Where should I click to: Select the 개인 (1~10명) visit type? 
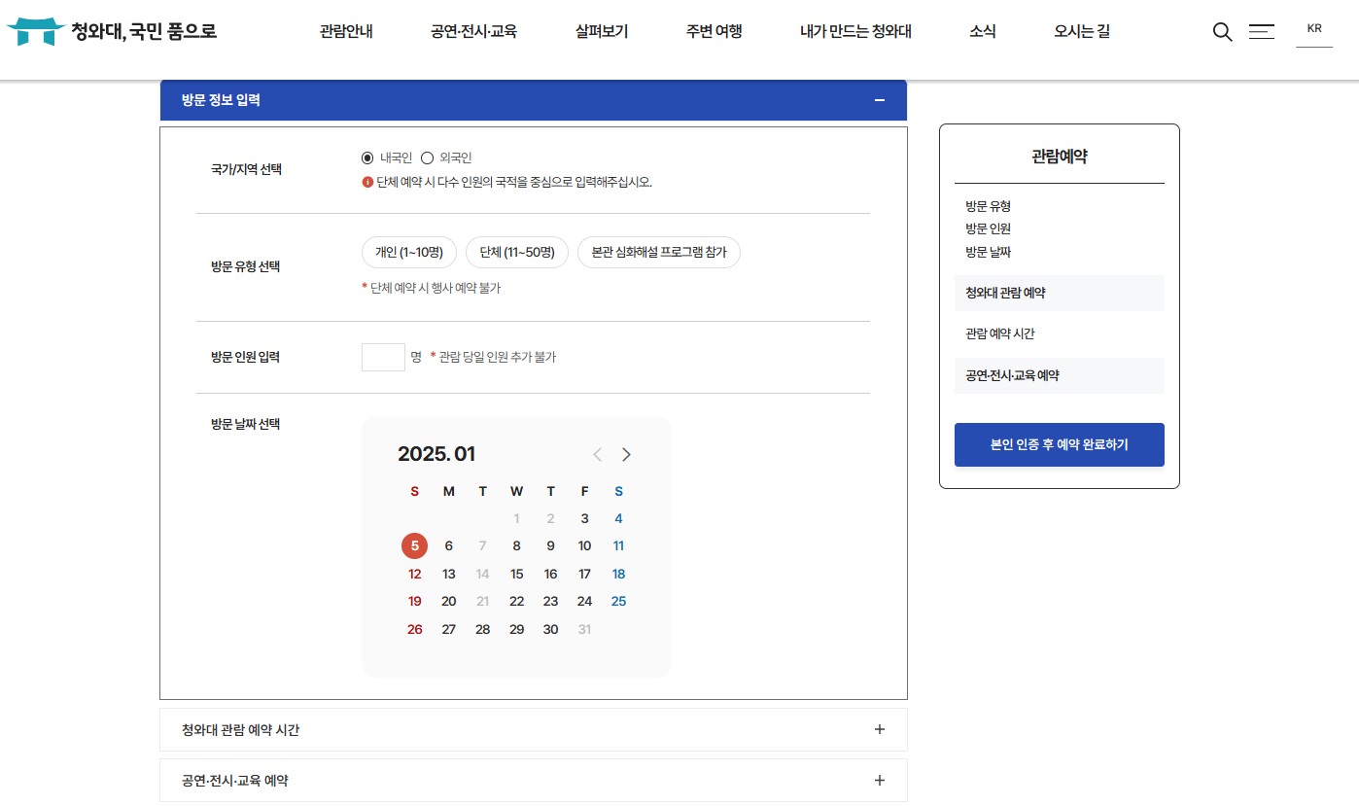408,252
